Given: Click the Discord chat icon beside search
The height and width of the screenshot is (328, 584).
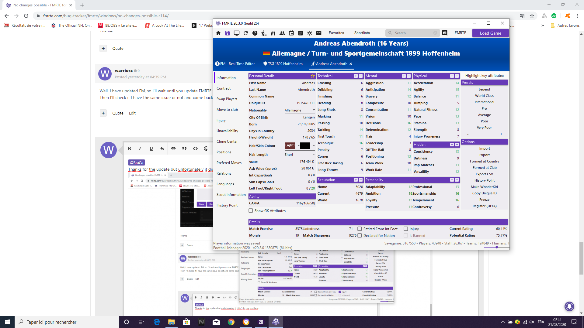Looking at the screenshot, I should (x=445, y=33).
